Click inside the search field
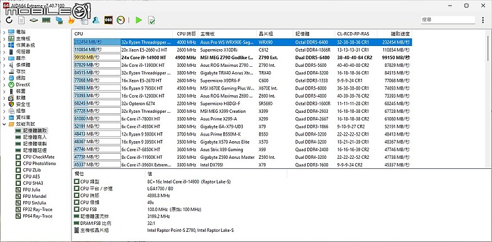 448,20
